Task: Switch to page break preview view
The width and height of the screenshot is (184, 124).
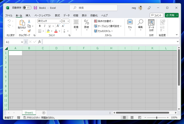Action: (x=140, y=117)
